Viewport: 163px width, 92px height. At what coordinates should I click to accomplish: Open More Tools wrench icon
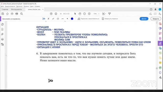160,77
